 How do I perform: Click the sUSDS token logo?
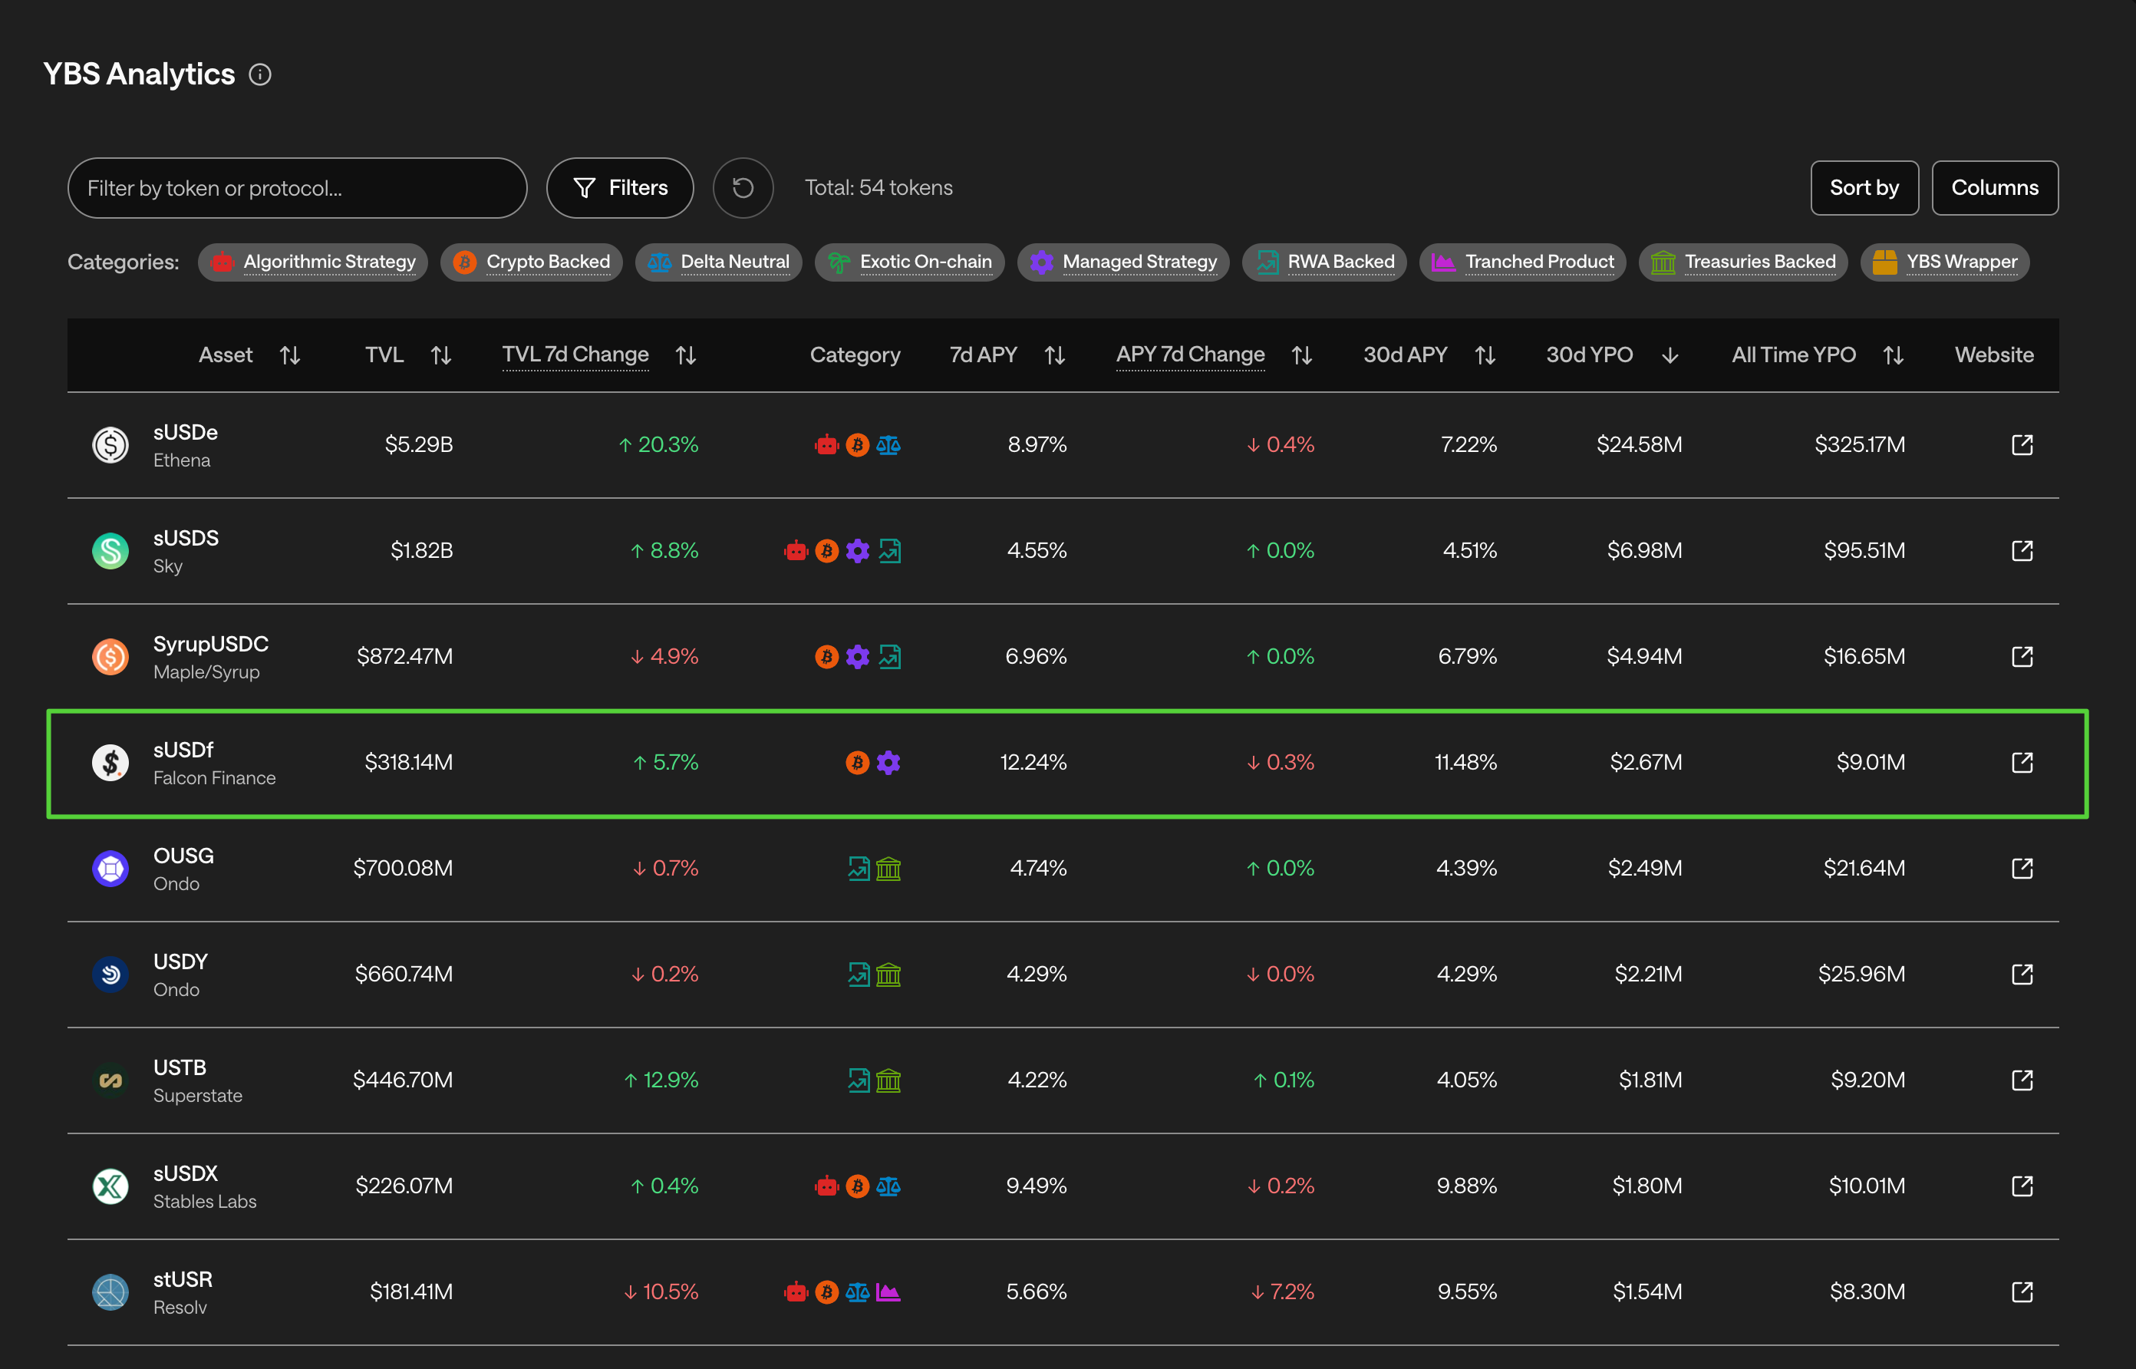coord(111,550)
